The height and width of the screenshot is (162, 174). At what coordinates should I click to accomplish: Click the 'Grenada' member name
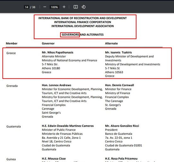point(12,86)
